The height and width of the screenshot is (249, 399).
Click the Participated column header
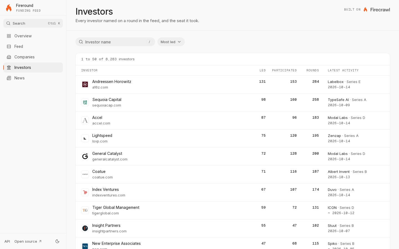coord(284,70)
